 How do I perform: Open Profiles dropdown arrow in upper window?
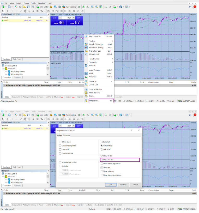pos(12,7)
